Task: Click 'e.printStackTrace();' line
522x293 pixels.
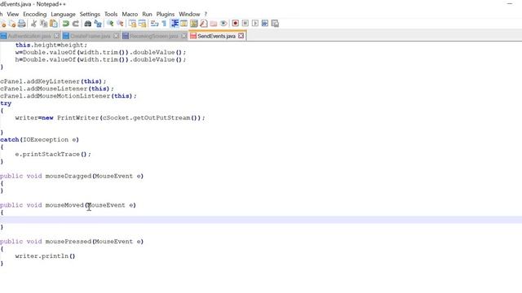Action: click(x=53, y=154)
